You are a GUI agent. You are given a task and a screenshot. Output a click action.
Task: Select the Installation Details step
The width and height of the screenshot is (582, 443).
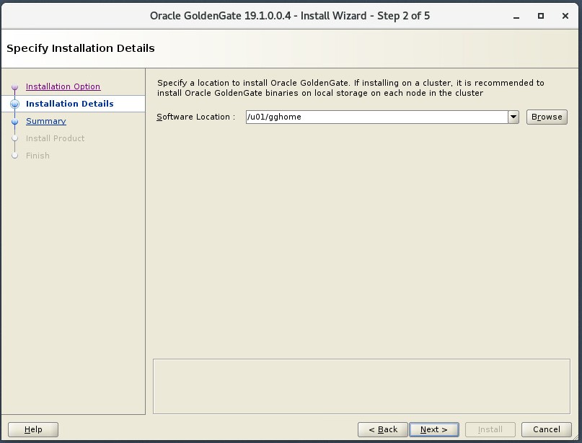point(70,104)
